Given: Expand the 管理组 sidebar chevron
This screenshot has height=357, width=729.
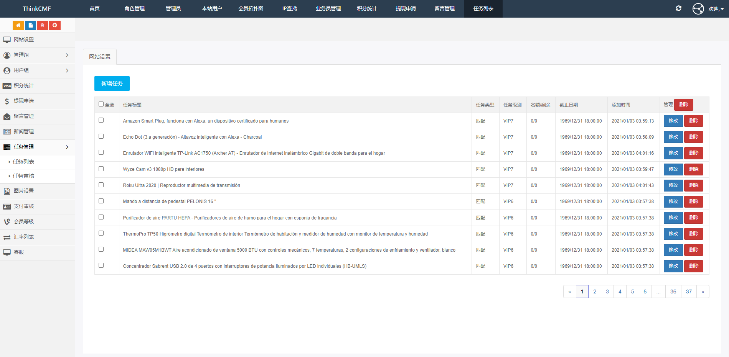Looking at the screenshot, I should 67,55.
